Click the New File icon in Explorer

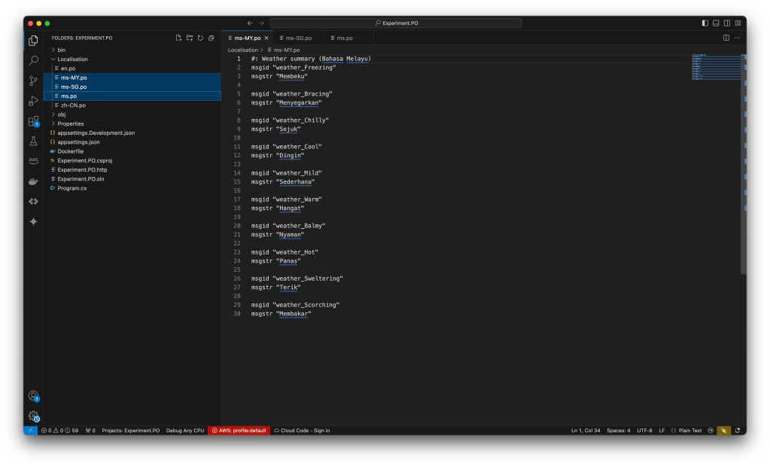click(x=178, y=38)
